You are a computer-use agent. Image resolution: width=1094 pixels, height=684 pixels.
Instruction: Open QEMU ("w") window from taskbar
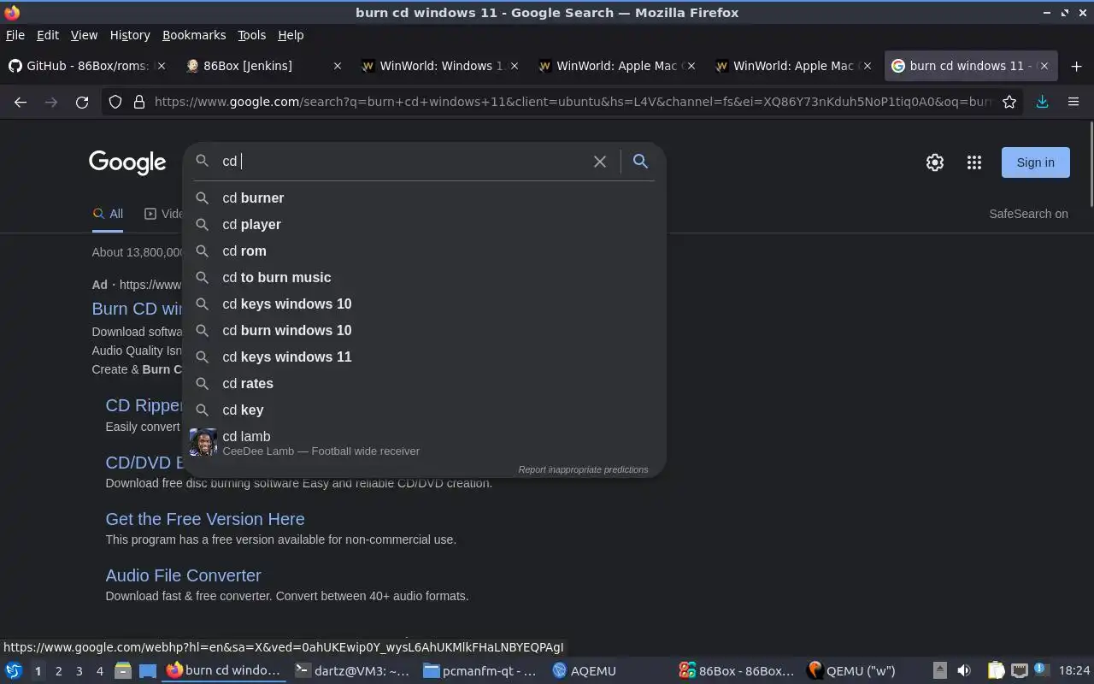pyautogui.click(x=865, y=670)
